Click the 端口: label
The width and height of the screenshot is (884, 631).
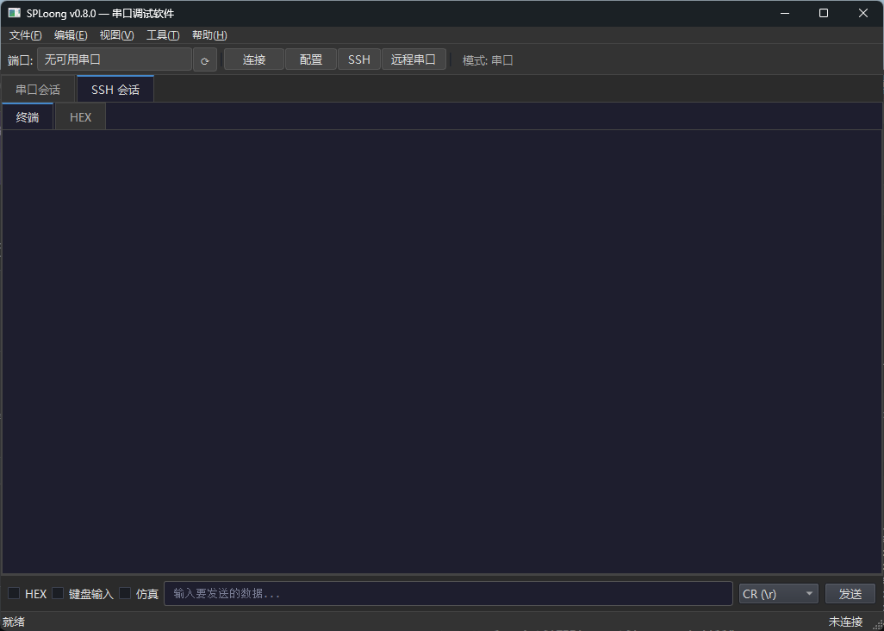click(x=21, y=60)
